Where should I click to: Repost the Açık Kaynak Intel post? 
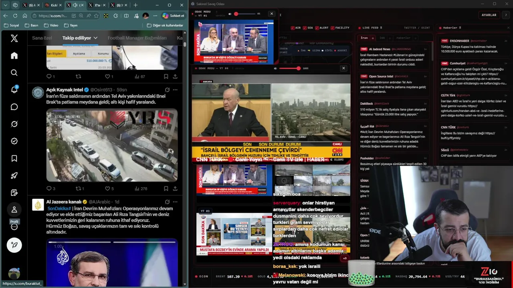[80, 188]
